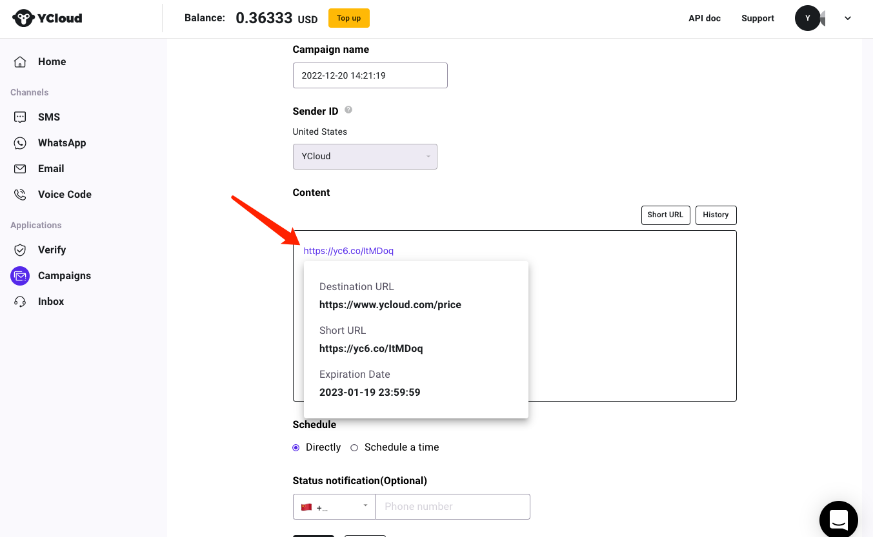The height and width of the screenshot is (537, 873).
Task: Click United States label
Action: (320, 132)
